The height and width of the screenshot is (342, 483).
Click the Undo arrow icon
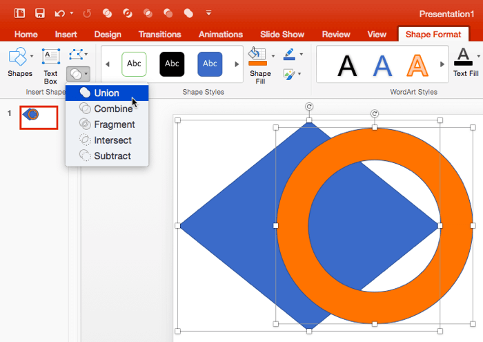click(x=59, y=12)
